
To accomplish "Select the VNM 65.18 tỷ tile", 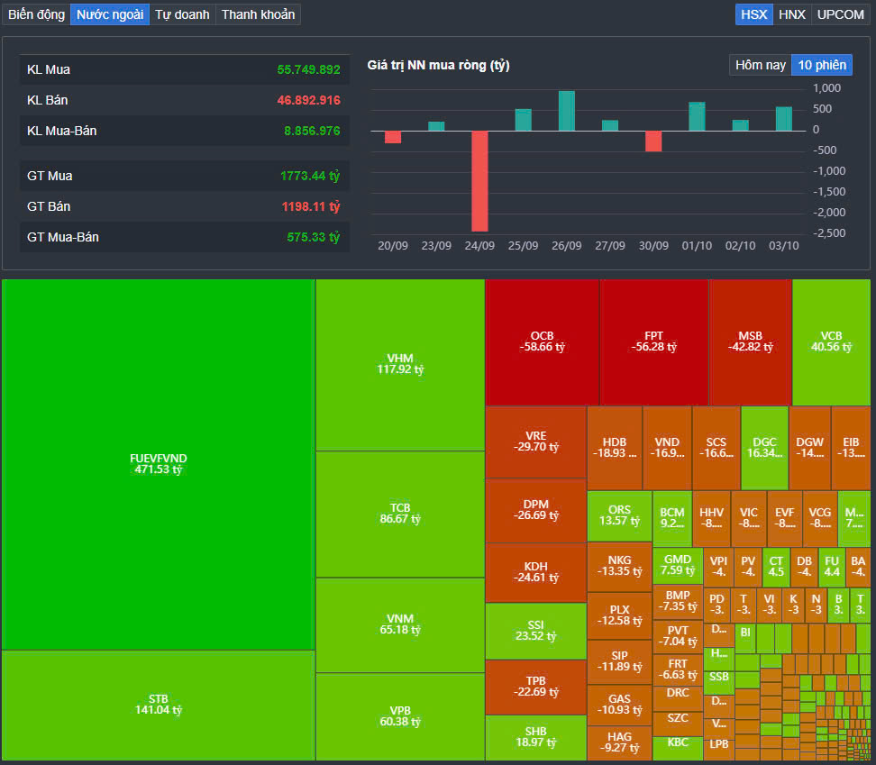I will [x=400, y=624].
